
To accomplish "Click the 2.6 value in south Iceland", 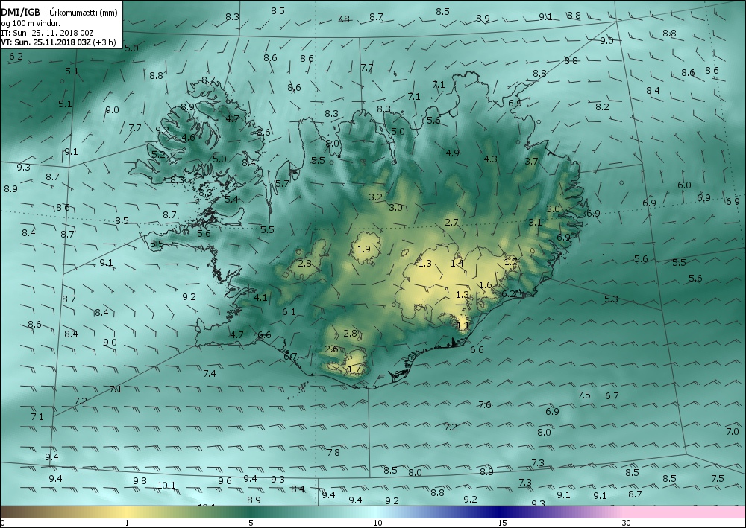I will coord(331,349).
